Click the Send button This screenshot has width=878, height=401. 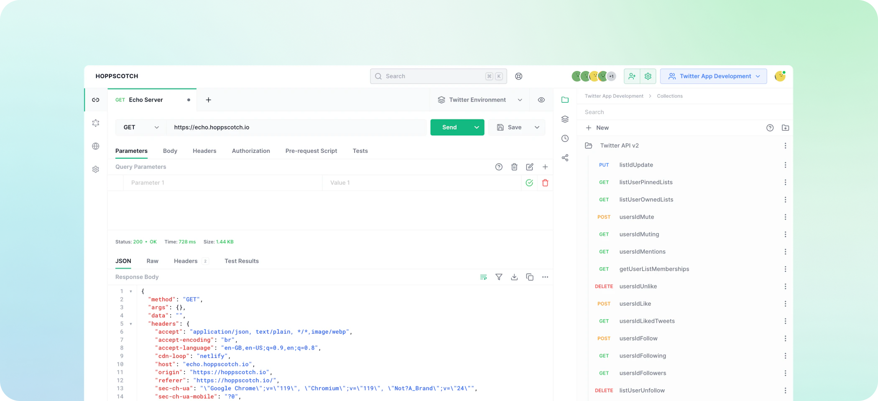pyautogui.click(x=449, y=127)
